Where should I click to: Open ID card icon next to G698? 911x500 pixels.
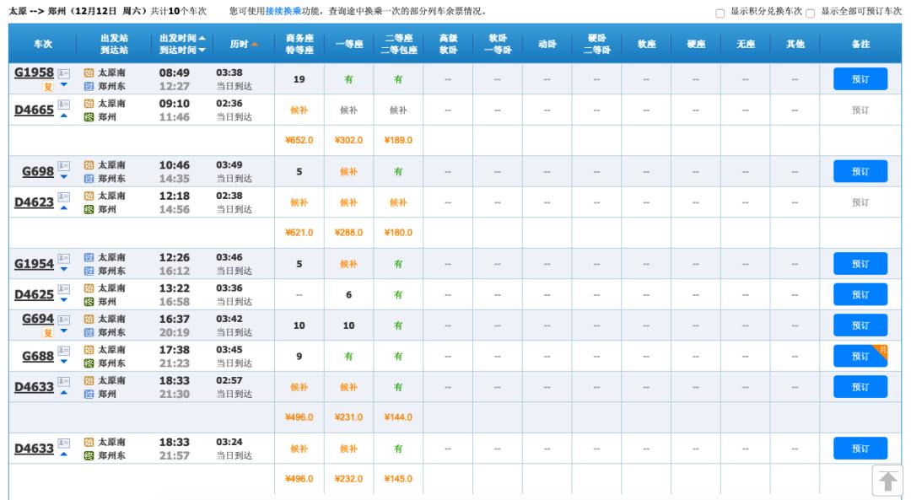tap(64, 165)
